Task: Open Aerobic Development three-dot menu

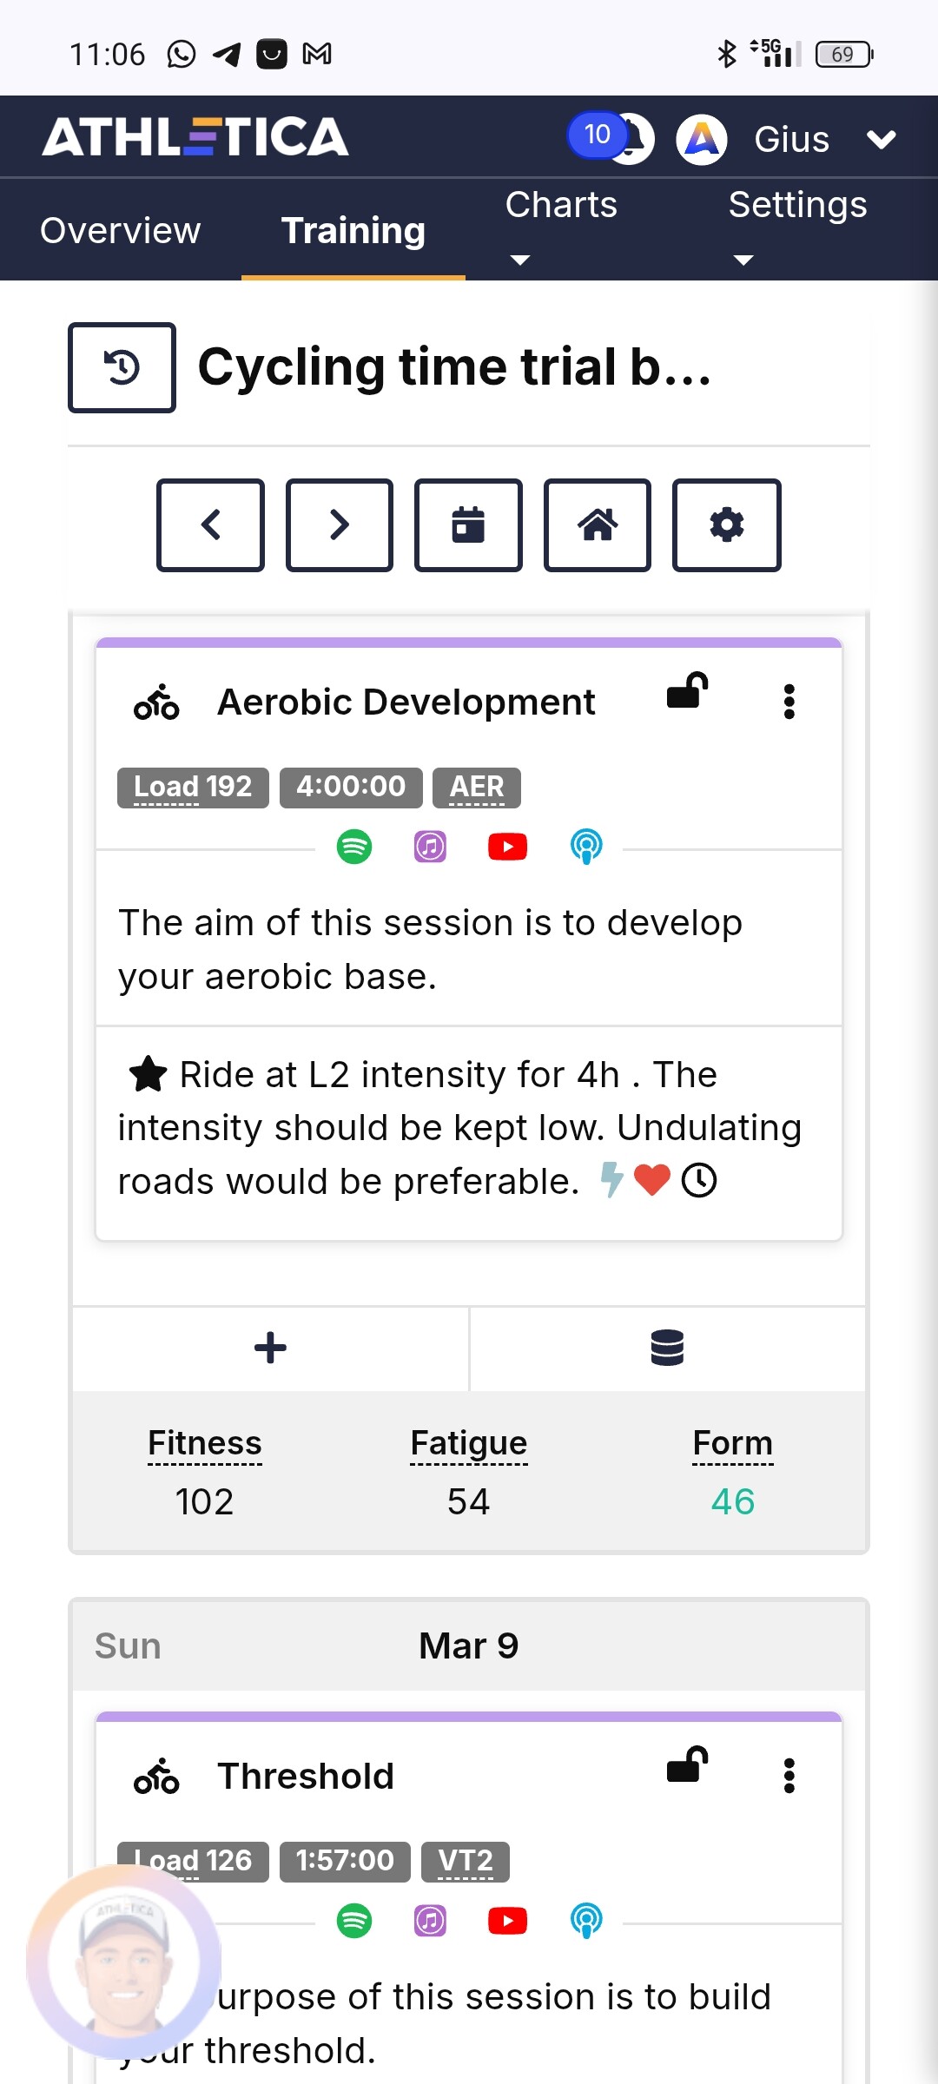Action: tap(789, 702)
